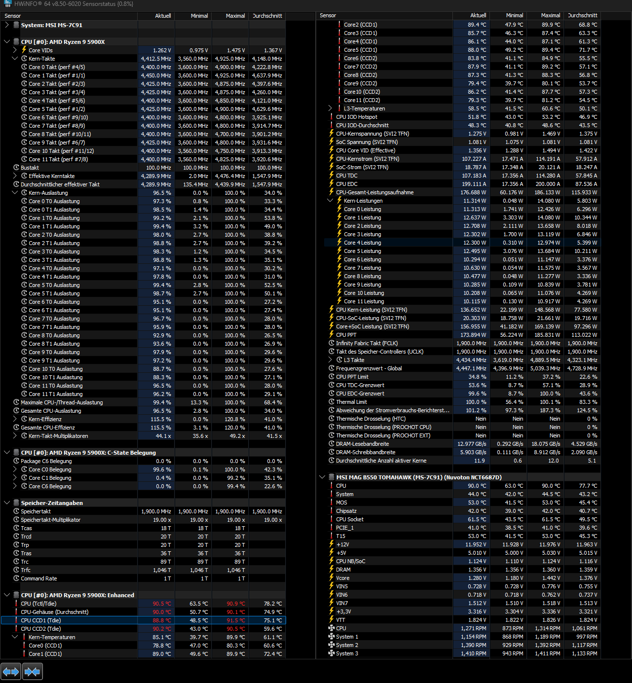This screenshot has height=683, width=632.
Task: Expand the L3-Temperaturen node
Action: (330, 108)
